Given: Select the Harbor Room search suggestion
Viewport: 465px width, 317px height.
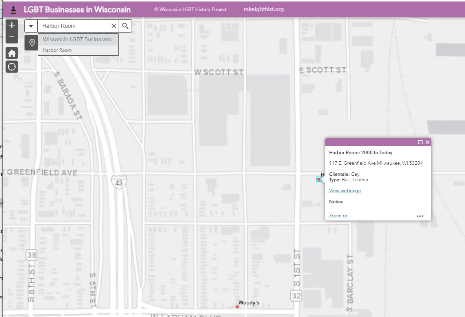Looking at the screenshot, I should [57, 50].
